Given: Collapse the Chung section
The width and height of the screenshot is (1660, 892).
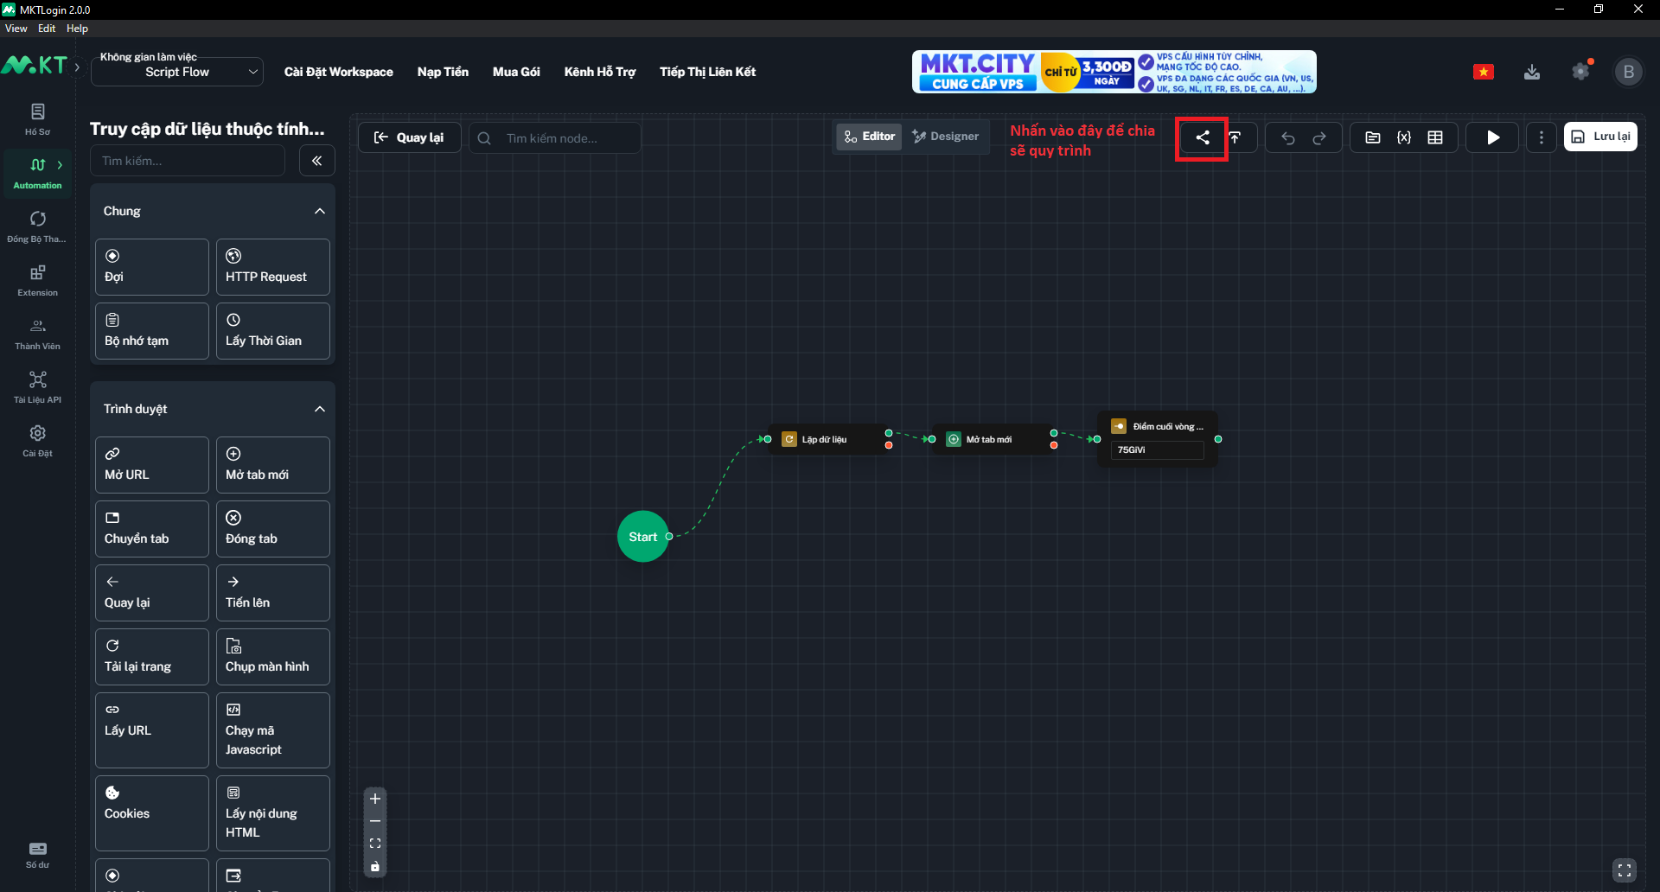Looking at the screenshot, I should click(x=319, y=211).
